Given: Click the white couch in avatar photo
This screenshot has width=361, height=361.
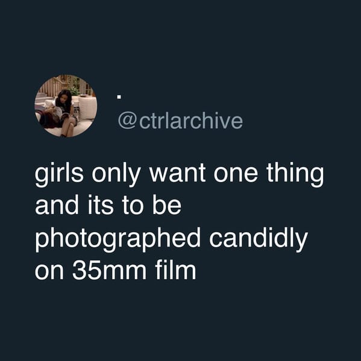Looking at the screenshot, I should click(87, 107).
